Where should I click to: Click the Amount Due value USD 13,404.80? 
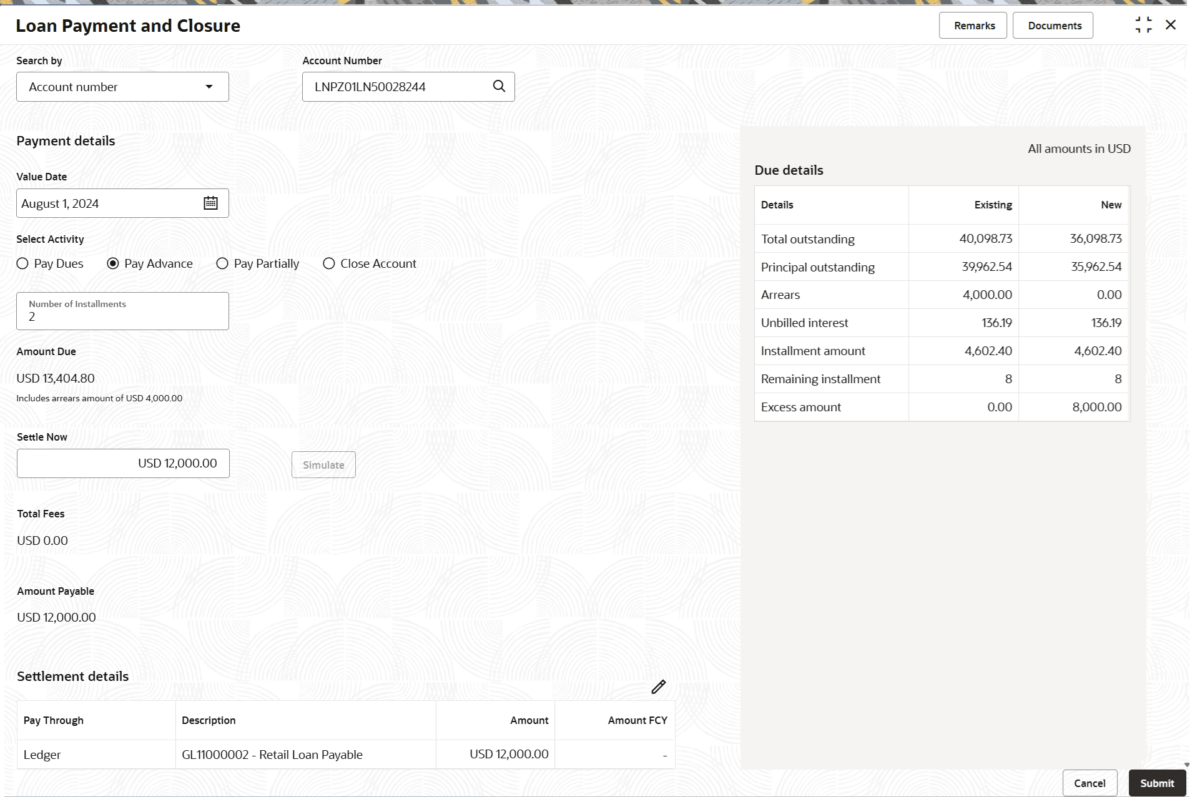point(56,378)
